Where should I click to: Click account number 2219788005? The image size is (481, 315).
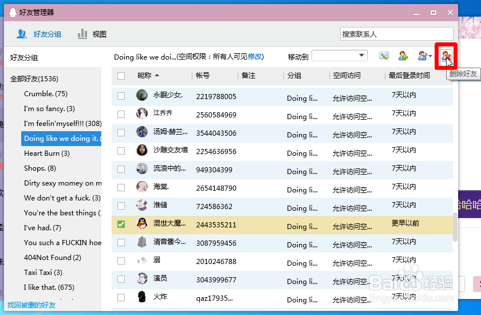click(216, 97)
